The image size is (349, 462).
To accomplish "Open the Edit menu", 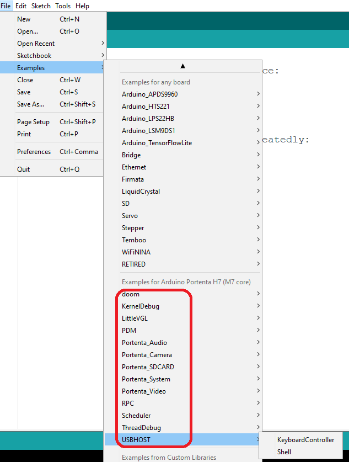I will pyautogui.click(x=21, y=6).
